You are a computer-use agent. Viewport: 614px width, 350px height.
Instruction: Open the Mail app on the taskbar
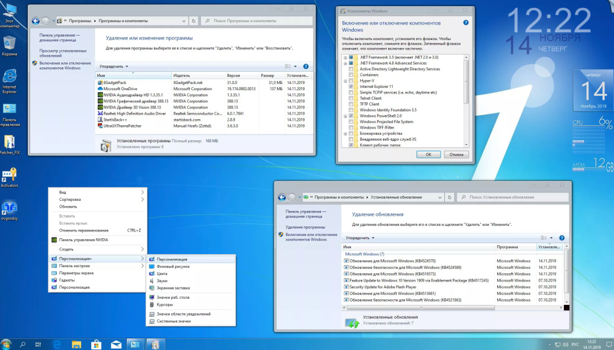tap(116, 344)
